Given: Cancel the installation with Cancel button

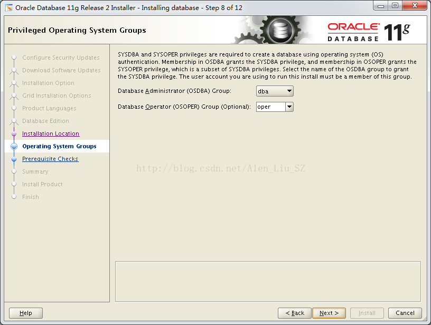Looking at the screenshot, I should pos(405,313).
